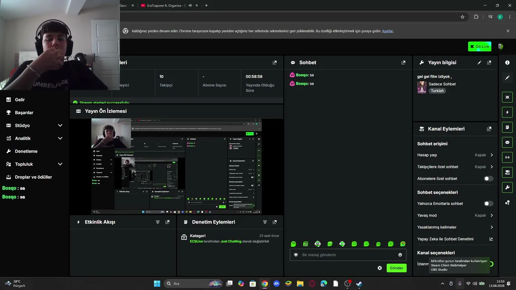Image resolution: width=516 pixels, height=290 pixels.
Task: Toggle the chat widget speech-bubble icon
Action: [507, 142]
